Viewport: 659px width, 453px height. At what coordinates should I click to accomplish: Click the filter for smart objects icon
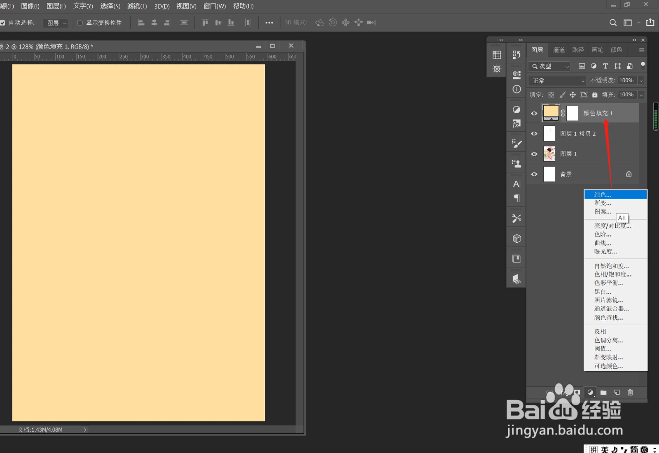point(629,66)
